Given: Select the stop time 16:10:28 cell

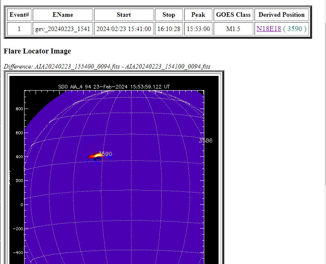Looking at the screenshot, I should [x=169, y=29].
